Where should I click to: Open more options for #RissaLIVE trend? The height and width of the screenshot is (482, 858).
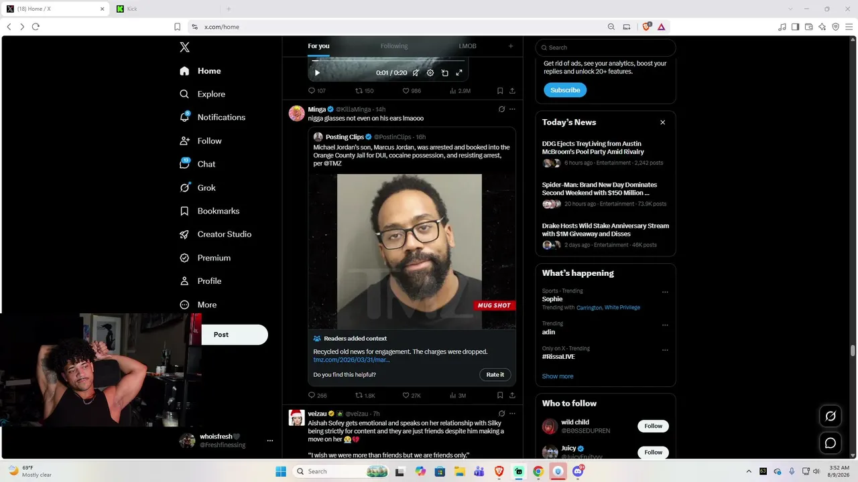pyautogui.click(x=665, y=350)
